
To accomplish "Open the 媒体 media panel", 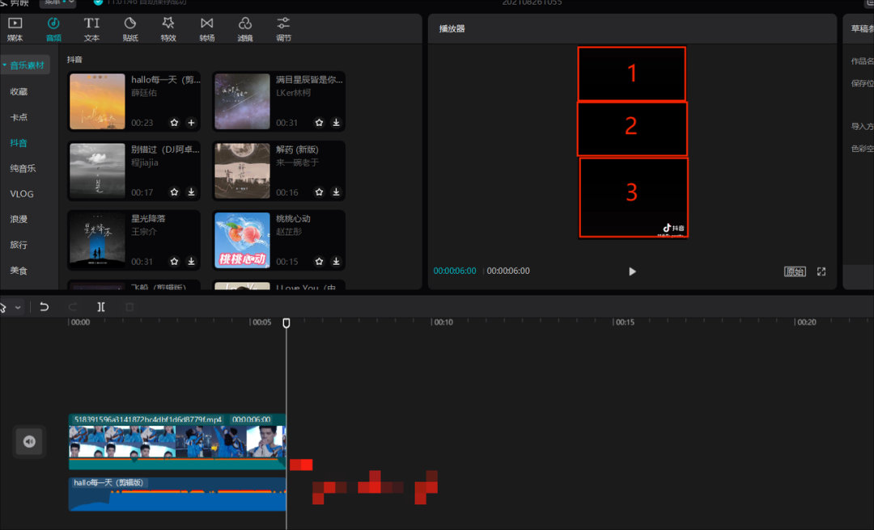I will [x=15, y=29].
